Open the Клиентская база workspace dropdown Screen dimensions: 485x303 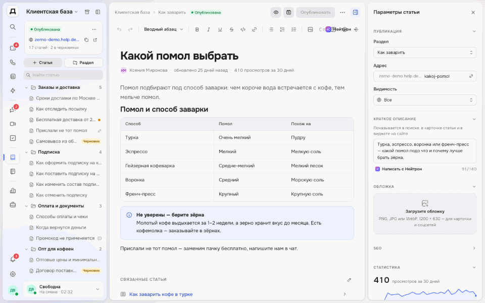52,12
